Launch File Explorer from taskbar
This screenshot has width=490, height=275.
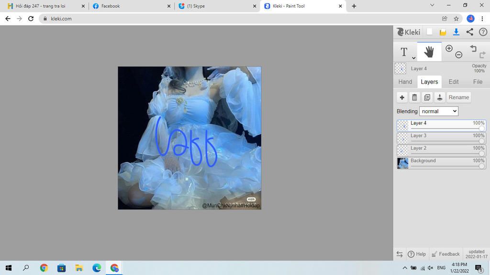point(79,268)
